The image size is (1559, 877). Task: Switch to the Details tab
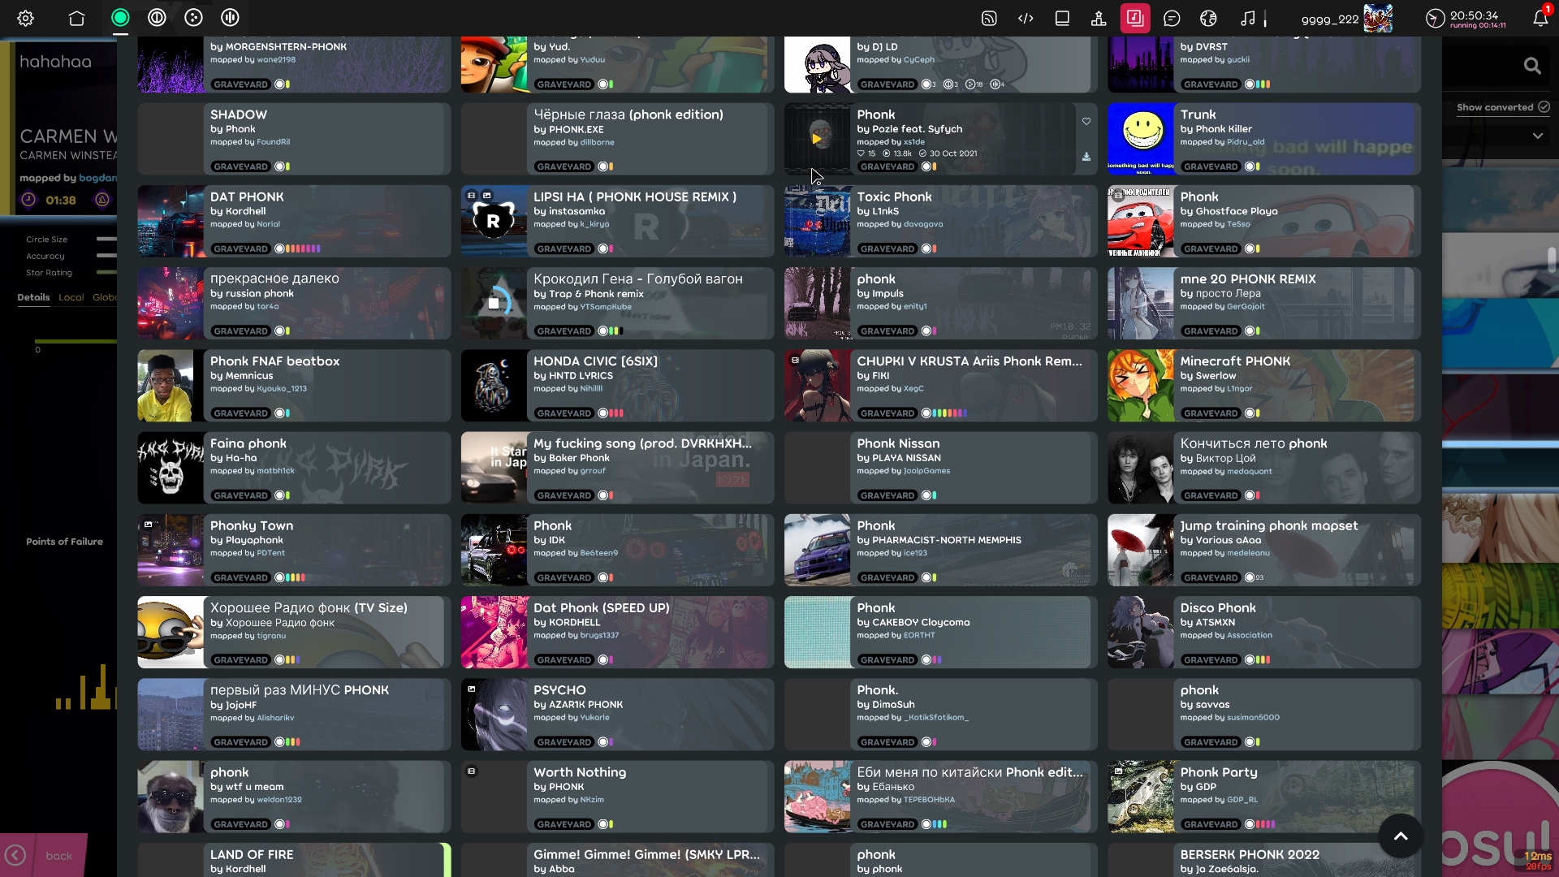click(33, 297)
